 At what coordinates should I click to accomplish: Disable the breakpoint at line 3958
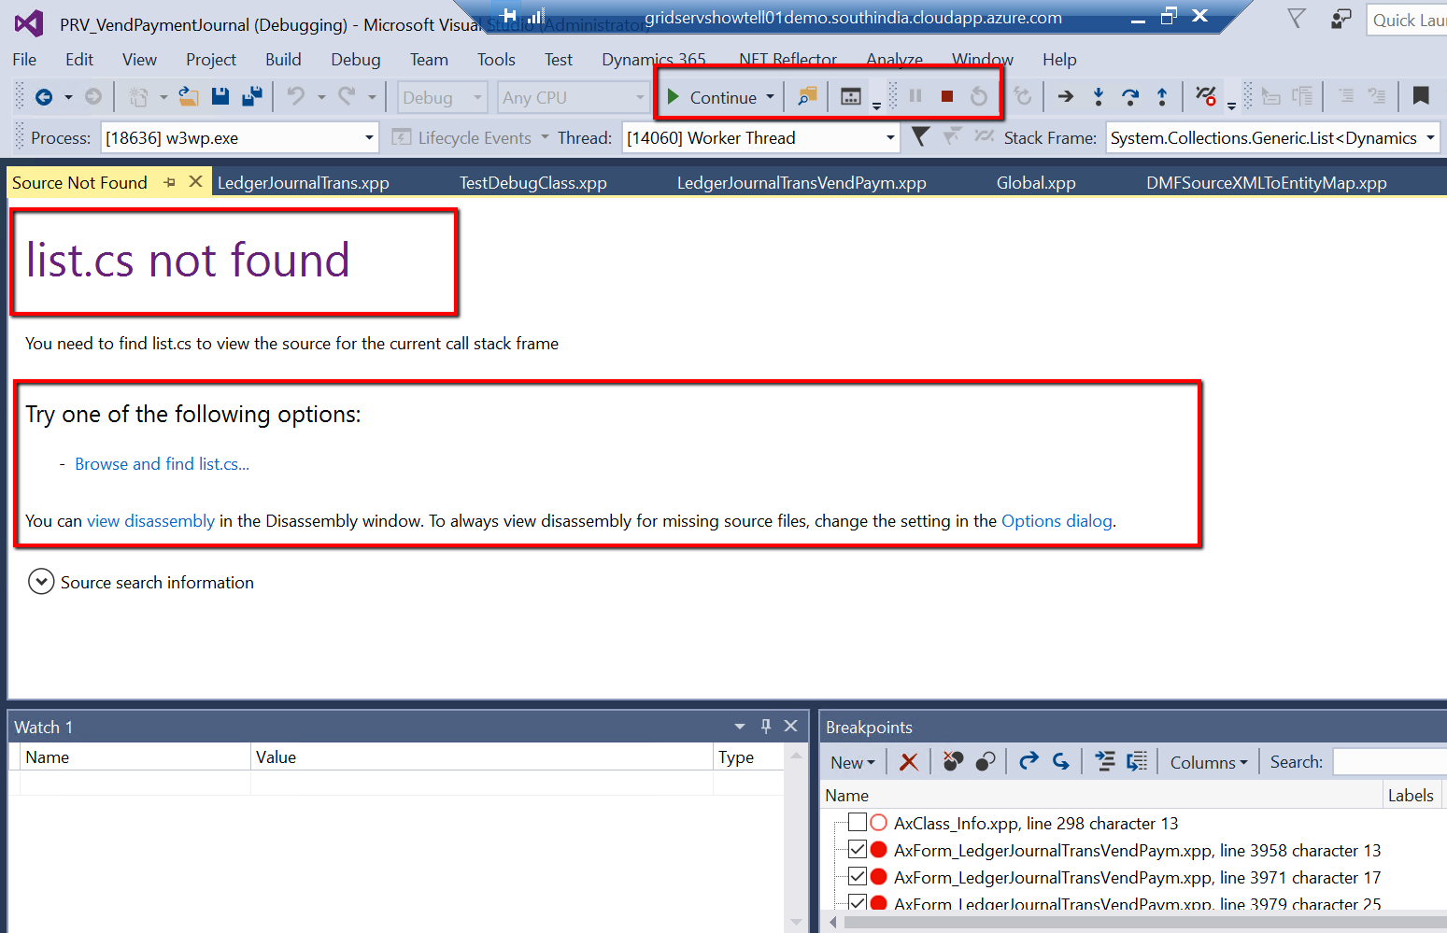click(858, 849)
